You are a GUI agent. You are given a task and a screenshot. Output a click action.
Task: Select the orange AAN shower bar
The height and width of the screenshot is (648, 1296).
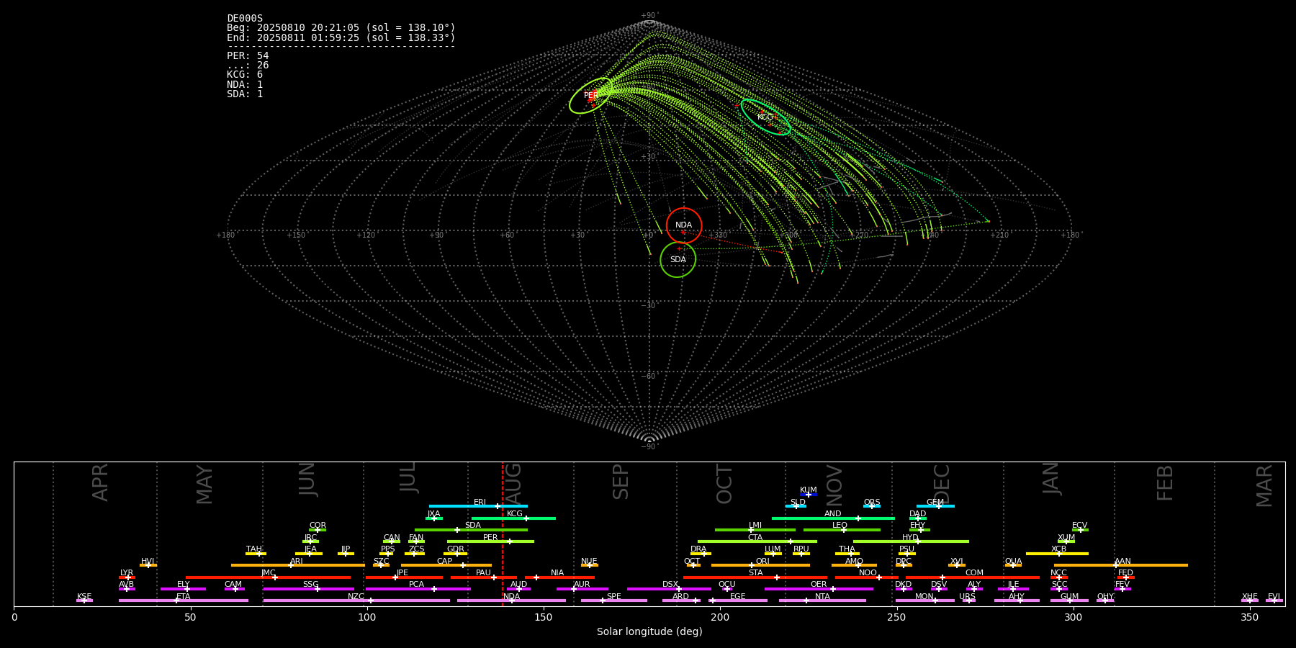point(1121,565)
